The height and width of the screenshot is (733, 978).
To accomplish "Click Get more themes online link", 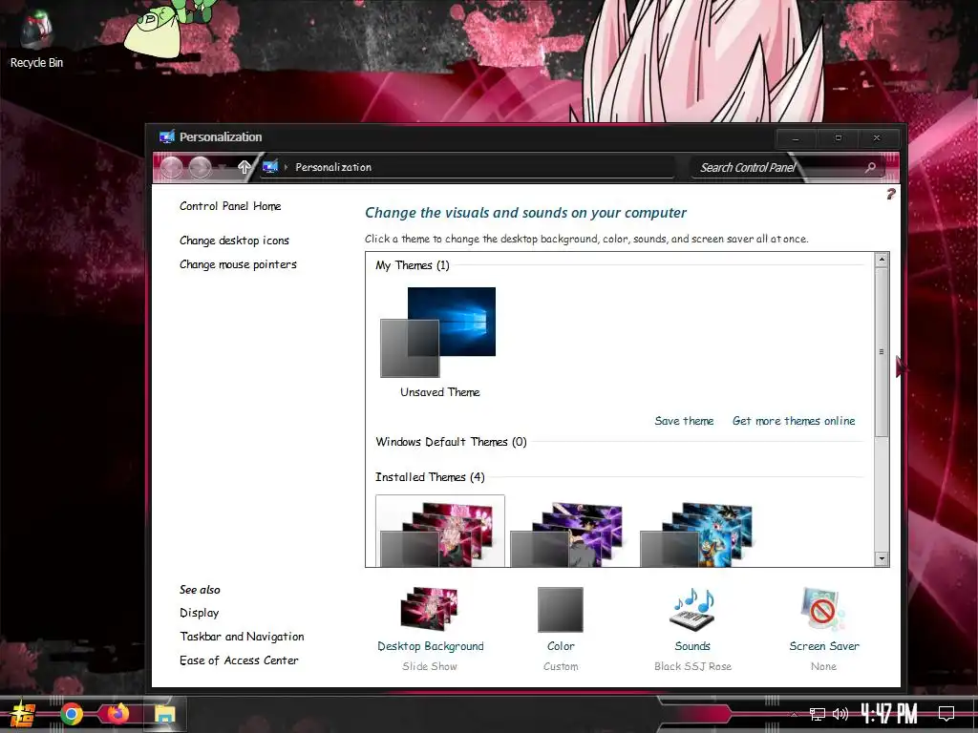I will tap(794, 421).
